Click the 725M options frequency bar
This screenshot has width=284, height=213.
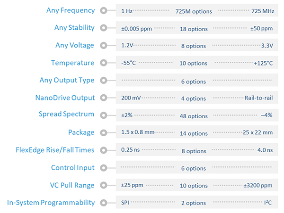coord(197,11)
